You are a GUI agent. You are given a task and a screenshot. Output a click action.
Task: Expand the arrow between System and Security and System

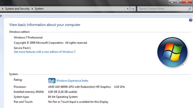pos(32,9)
